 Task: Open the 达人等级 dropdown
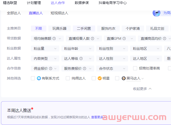coord(78,58)
